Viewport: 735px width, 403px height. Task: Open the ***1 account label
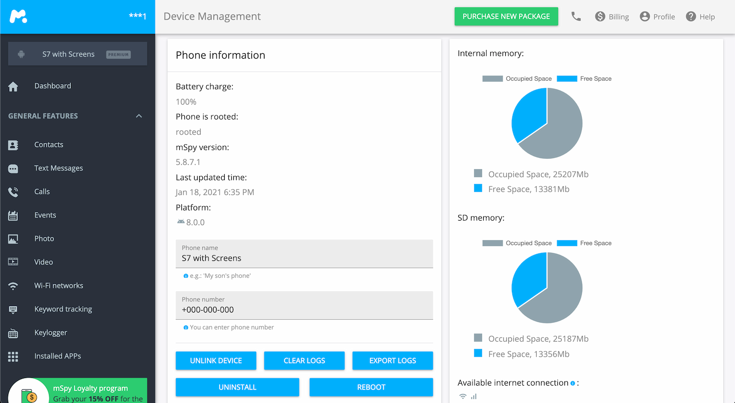pos(138,16)
